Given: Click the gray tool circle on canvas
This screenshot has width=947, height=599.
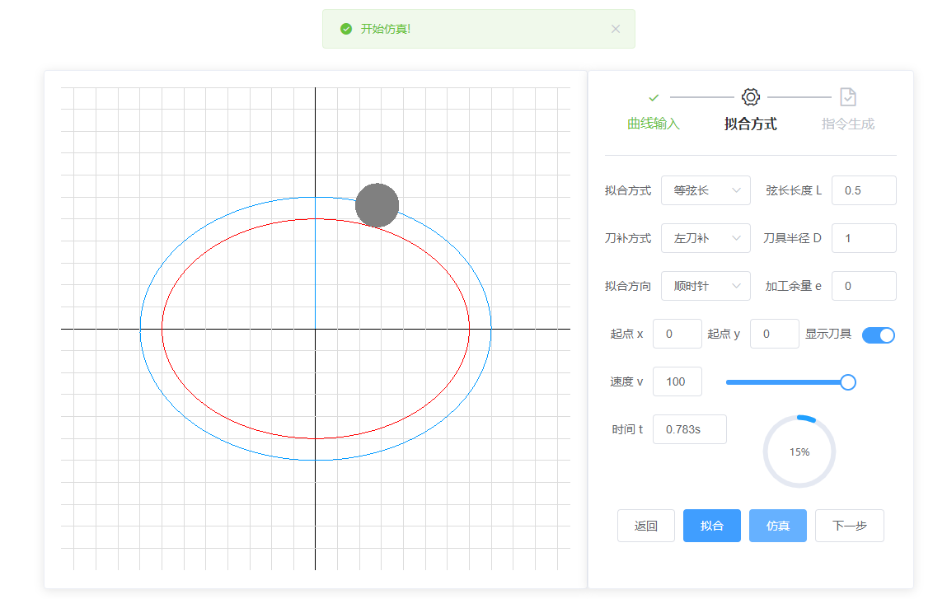Looking at the screenshot, I should point(377,205).
